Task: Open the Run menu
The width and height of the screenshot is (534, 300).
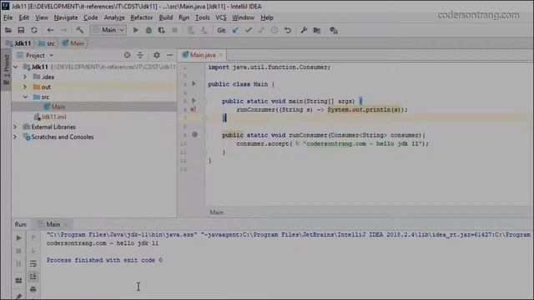Action: (x=184, y=17)
